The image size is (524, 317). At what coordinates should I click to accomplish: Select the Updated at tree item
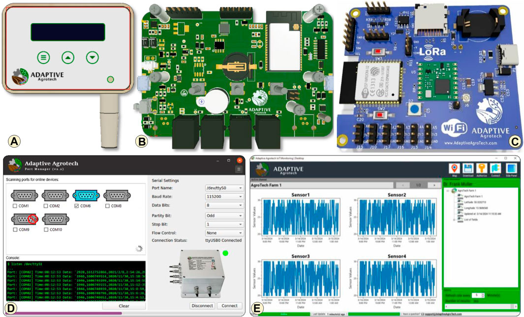pyautogui.click(x=483, y=214)
